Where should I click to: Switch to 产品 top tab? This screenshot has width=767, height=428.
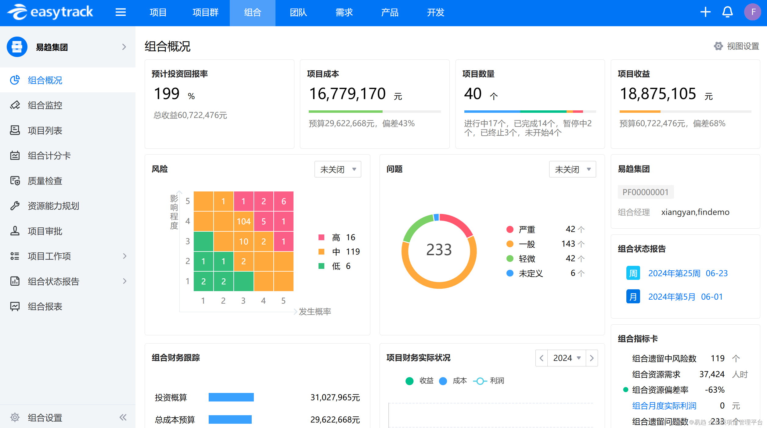390,12
